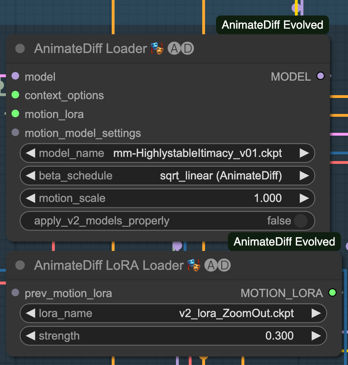Open the model_name selector showing mm-HighlystableItimacy_v01.ckpt

197,153
